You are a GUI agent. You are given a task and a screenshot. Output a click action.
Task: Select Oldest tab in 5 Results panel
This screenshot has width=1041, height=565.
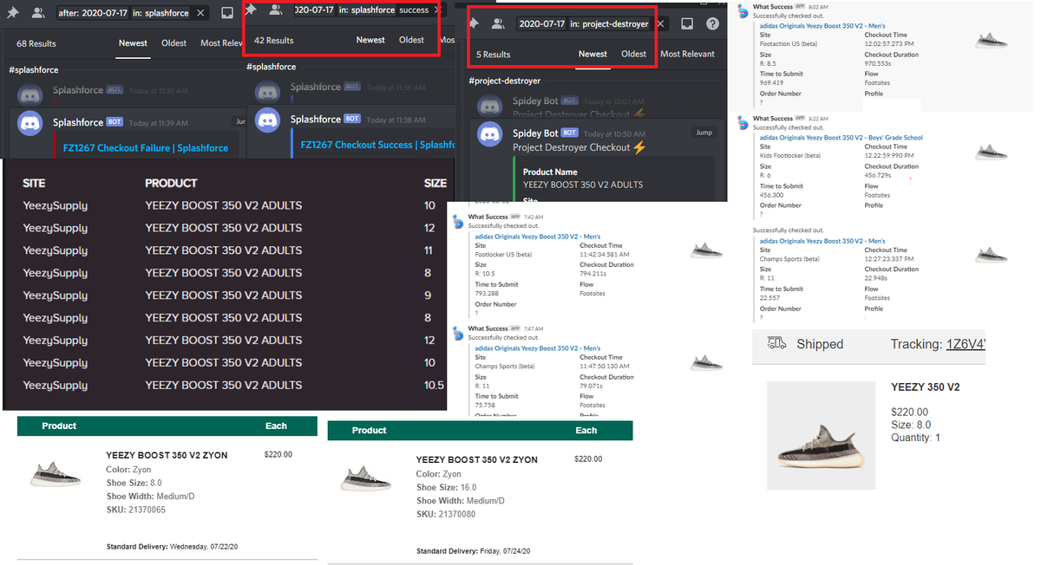(634, 54)
